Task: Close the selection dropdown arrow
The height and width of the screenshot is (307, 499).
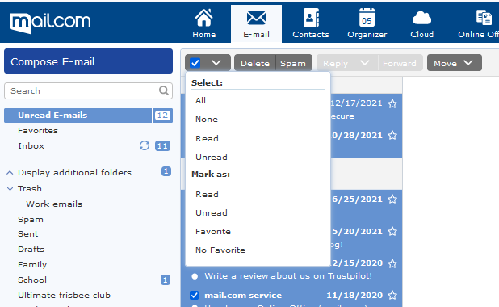Action: [216, 63]
